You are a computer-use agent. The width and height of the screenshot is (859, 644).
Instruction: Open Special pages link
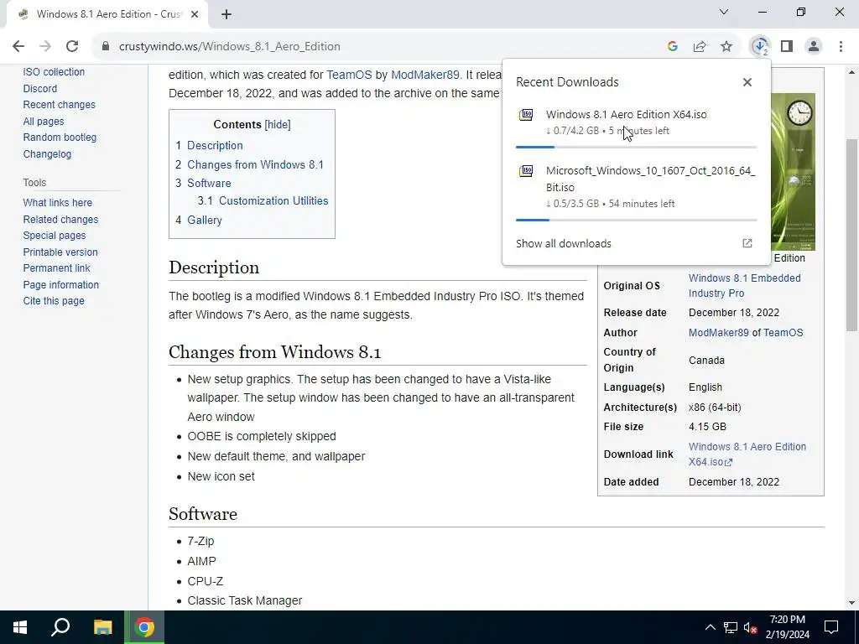[55, 236]
